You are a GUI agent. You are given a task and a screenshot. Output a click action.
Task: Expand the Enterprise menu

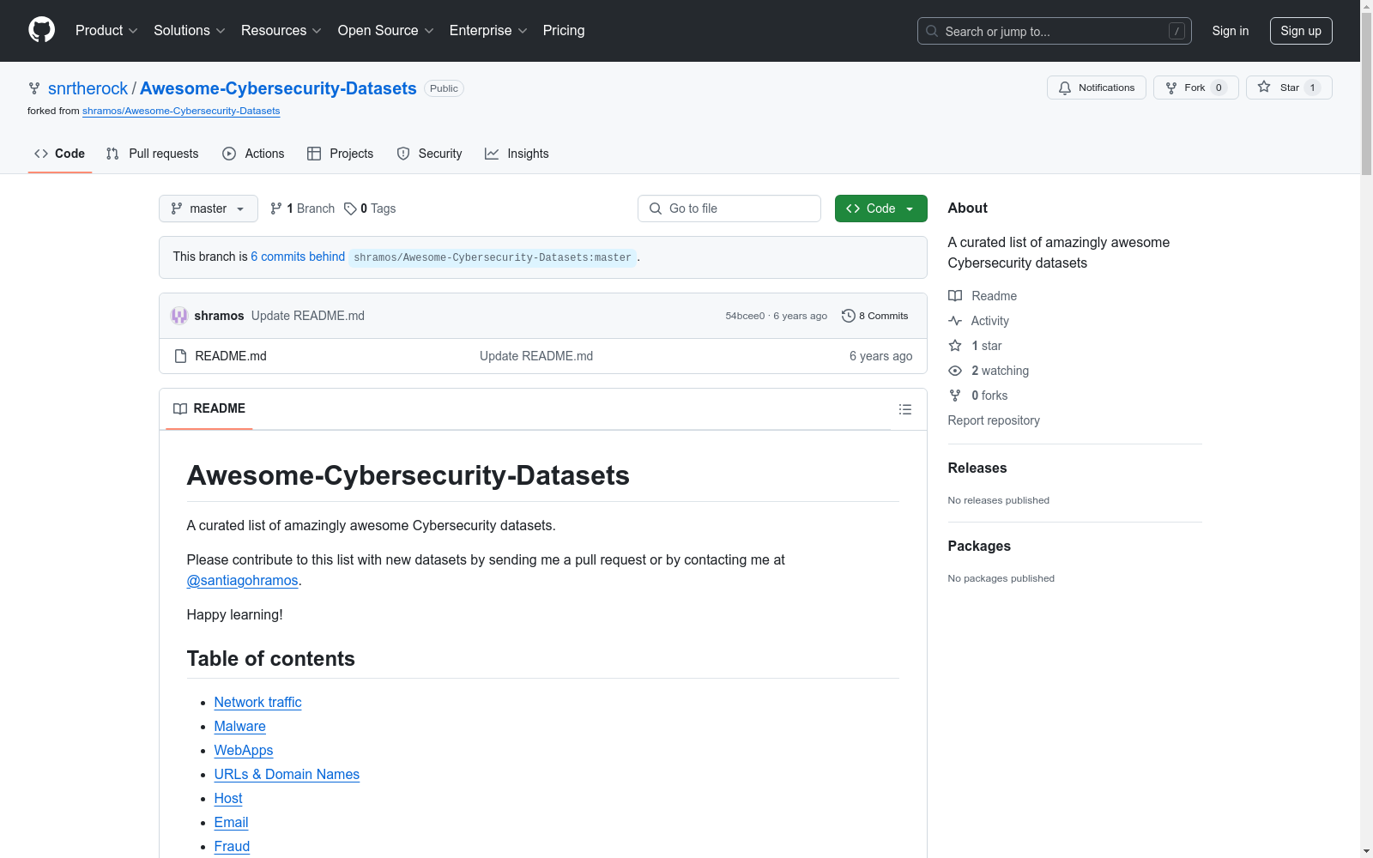(x=488, y=31)
